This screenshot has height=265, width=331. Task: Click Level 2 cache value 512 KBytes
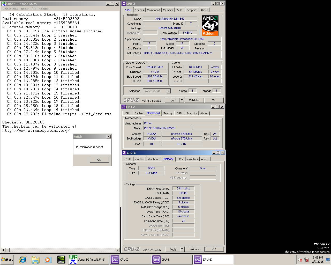coord(195,76)
